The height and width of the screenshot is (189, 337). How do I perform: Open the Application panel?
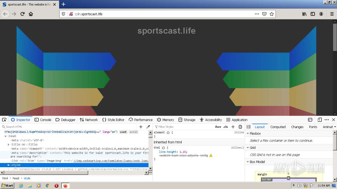(237, 120)
